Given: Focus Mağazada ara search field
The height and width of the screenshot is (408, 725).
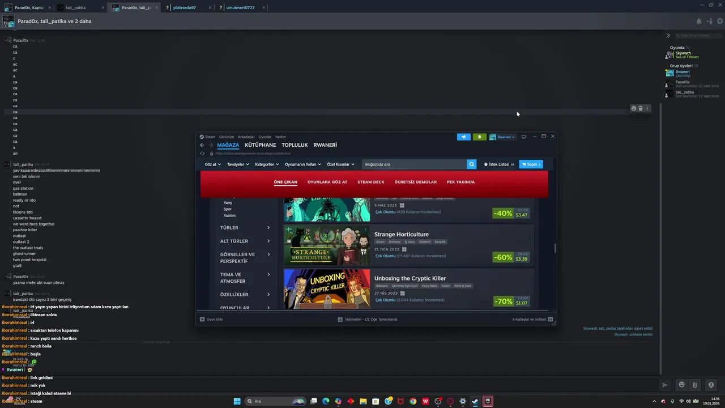Looking at the screenshot, I should coord(414,164).
